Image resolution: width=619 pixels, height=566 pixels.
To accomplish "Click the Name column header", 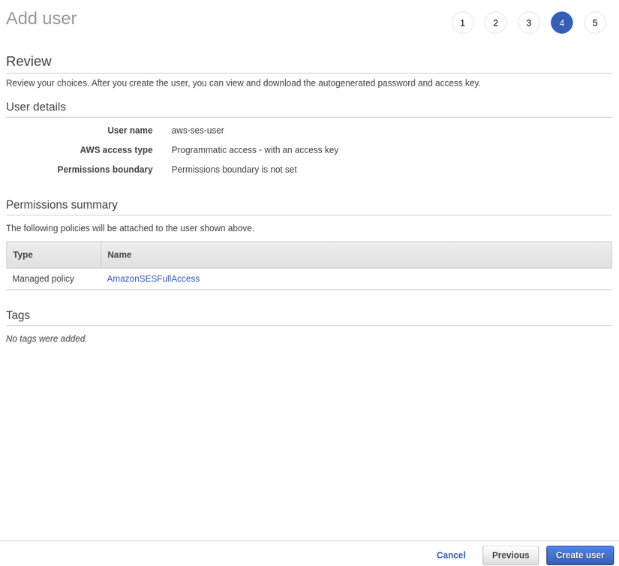I will (x=120, y=254).
